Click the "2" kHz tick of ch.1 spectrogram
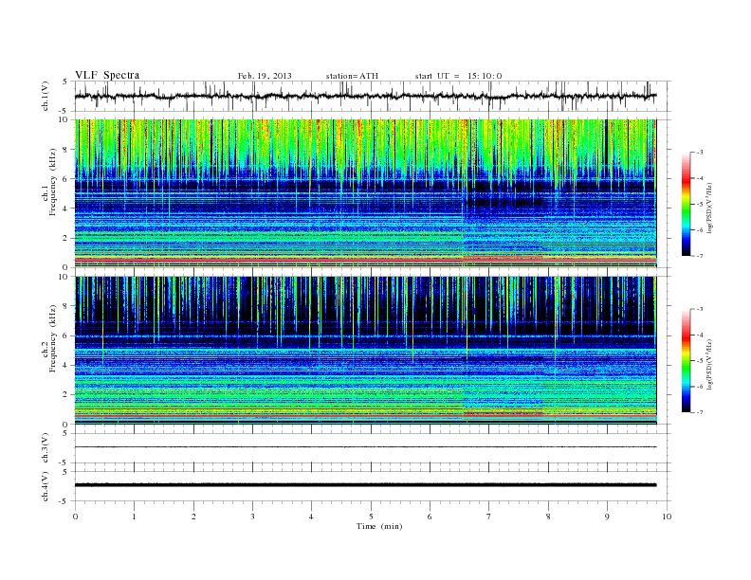The image size is (751, 580). [66, 238]
